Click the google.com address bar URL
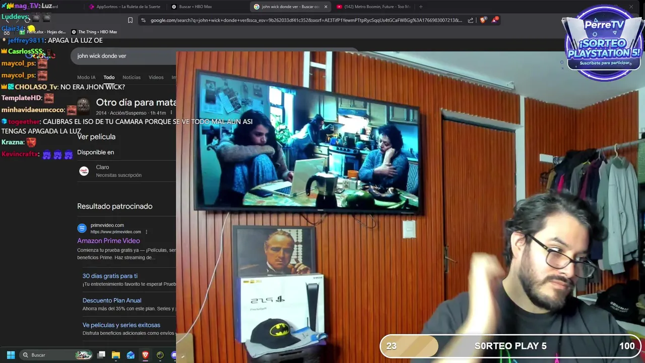 click(x=306, y=20)
